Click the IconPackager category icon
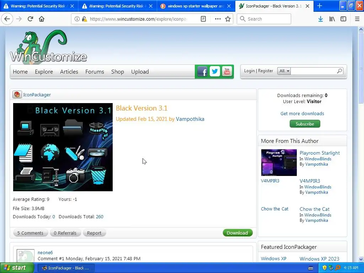The image size is (364, 273). pyautogui.click(x=17, y=95)
